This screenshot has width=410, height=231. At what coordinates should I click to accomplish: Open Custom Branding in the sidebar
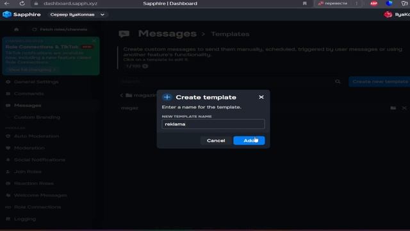(37, 117)
